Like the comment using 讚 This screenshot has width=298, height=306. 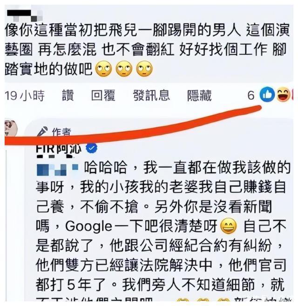pos(68,95)
